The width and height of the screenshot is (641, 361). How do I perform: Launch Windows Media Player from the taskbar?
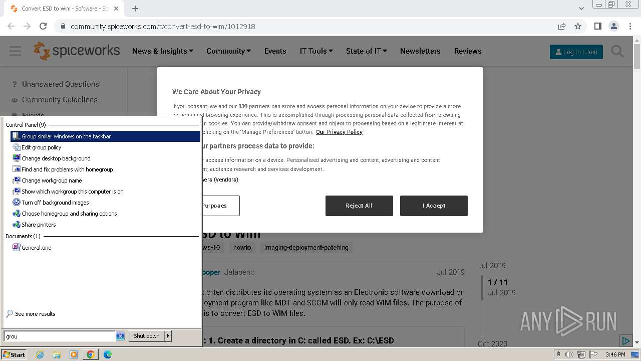[74, 354]
